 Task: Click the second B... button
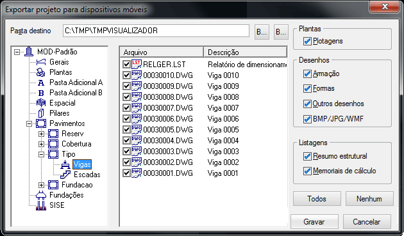point(281,32)
